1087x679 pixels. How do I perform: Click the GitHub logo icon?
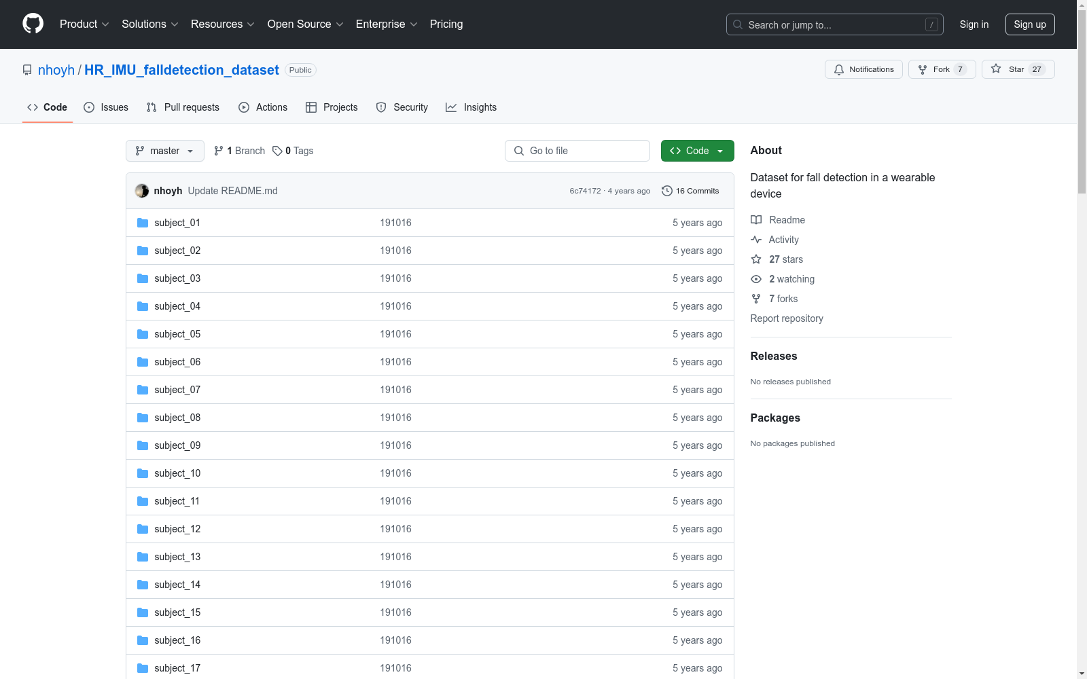[x=33, y=24]
